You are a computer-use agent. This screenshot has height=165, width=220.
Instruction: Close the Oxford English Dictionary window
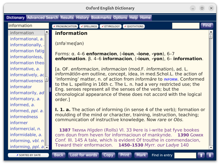pos(211,8)
